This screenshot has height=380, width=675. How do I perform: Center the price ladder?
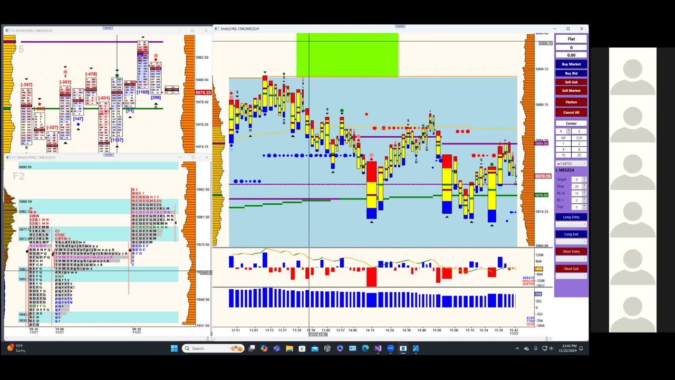(x=571, y=123)
